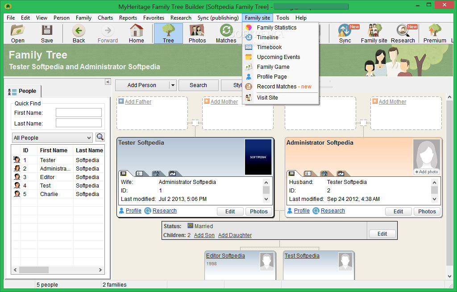Choose Timeline from Family site menu
This screenshot has width=457, height=292.
(x=268, y=38)
